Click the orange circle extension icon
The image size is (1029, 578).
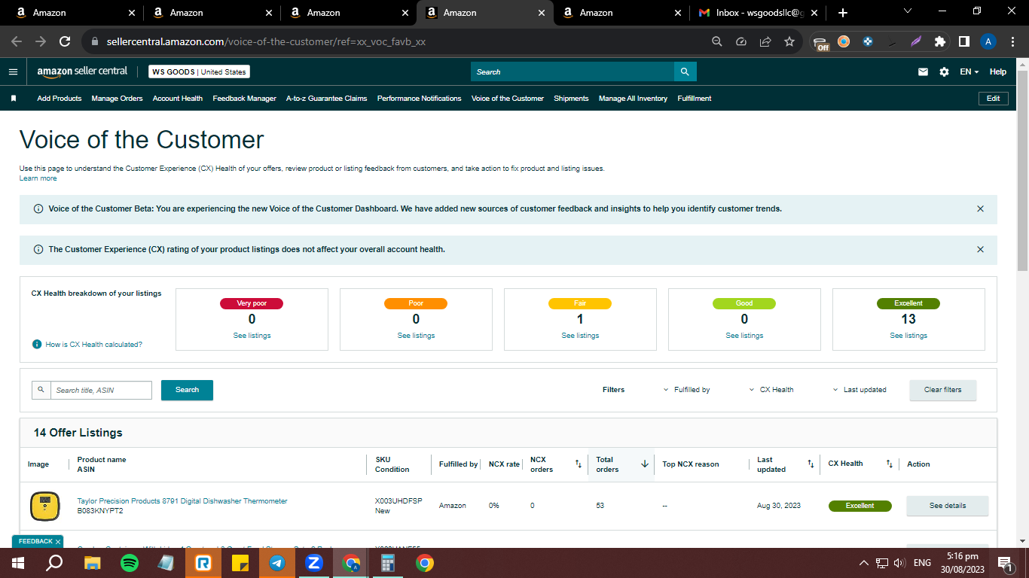(x=844, y=41)
